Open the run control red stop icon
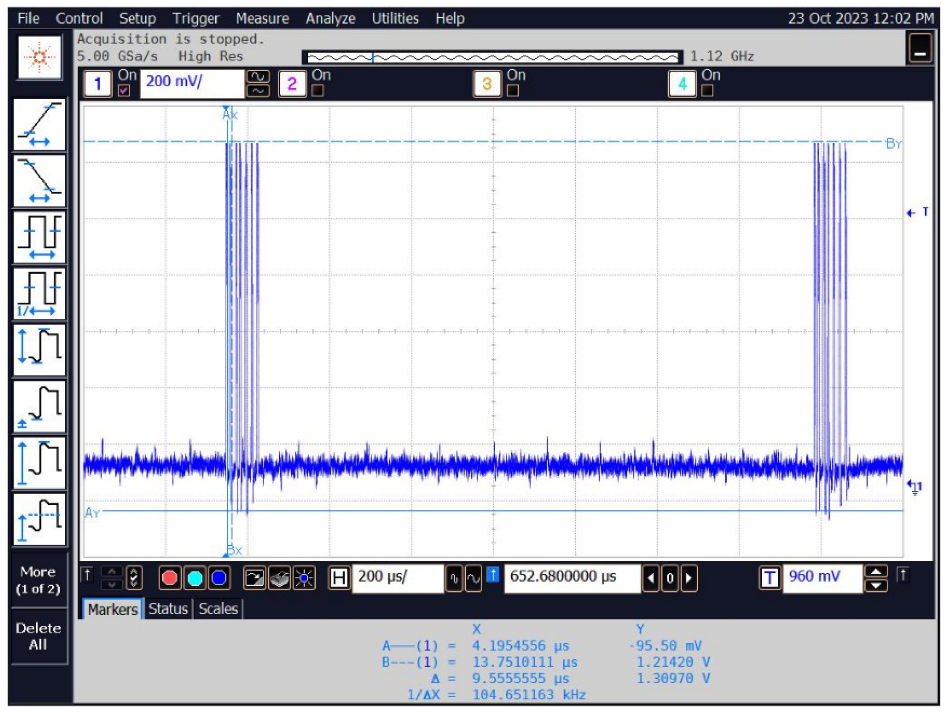The width and height of the screenshot is (945, 714). [x=170, y=578]
